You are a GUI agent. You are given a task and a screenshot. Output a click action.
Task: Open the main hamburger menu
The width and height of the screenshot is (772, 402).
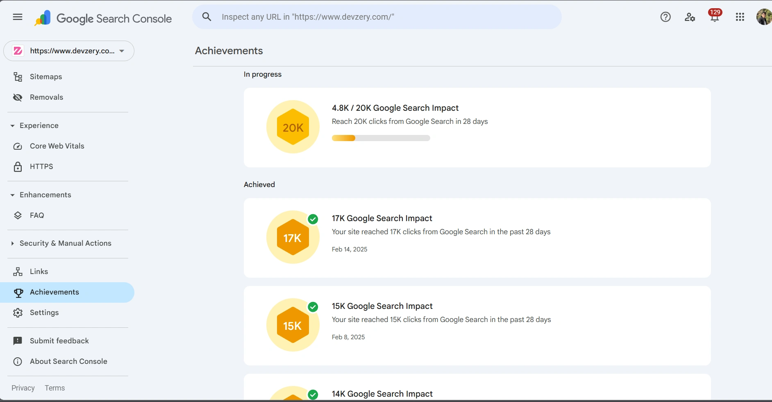click(18, 17)
